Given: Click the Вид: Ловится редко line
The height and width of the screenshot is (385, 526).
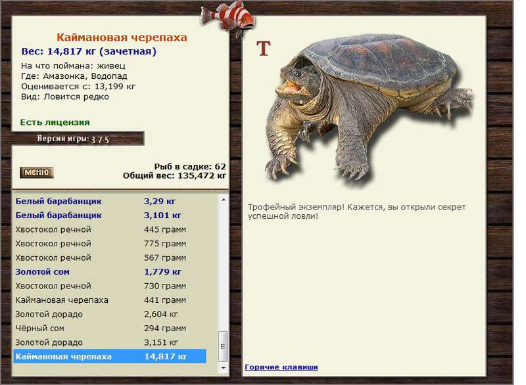Looking at the screenshot, I should click(65, 97).
